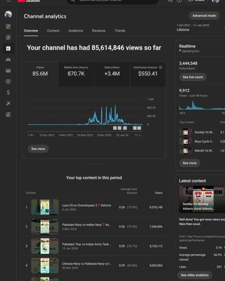Open the Luna 25 vs Chandrayaan 3 title link
Viewport: 225px width, 281px height.
[87, 205]
